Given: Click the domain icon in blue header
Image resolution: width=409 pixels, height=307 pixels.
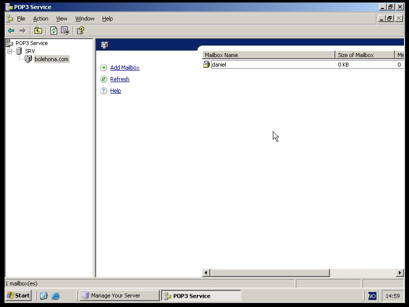Looking at the screenshot, I should click(105, 45).
